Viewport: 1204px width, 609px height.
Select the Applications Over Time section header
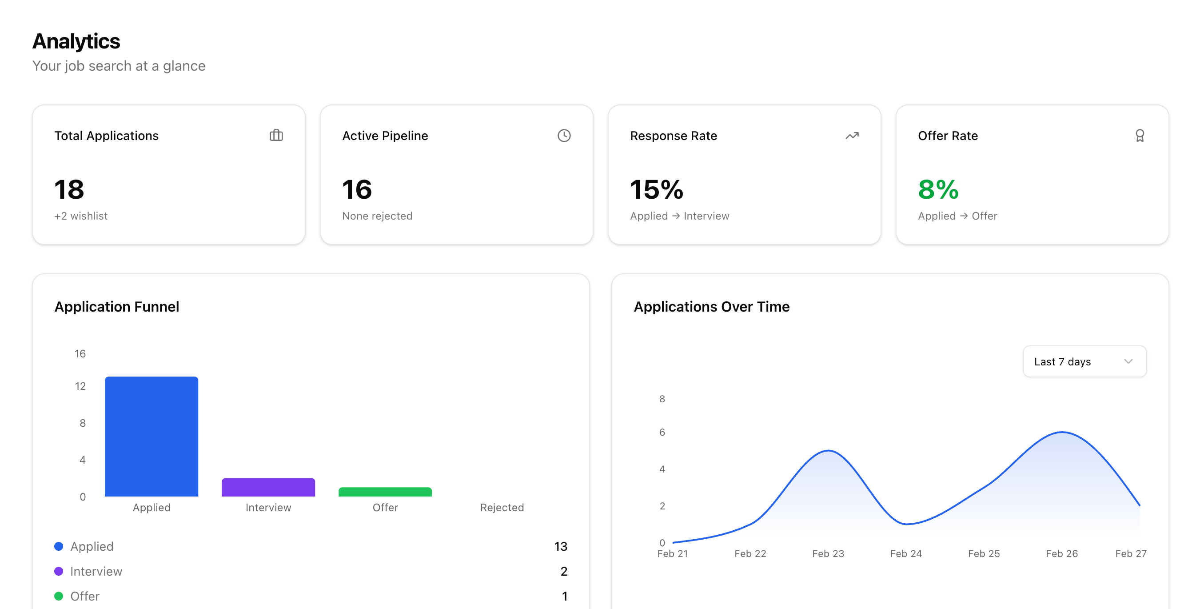[x=712, y=306]
